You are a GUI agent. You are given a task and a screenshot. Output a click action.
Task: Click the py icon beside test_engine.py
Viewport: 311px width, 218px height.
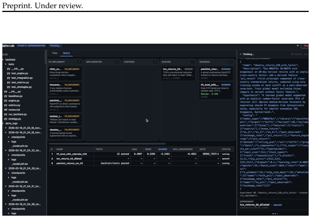(9, 73)
